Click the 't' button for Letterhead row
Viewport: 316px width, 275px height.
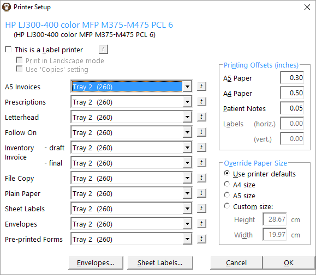pyautogui.click(x=201, y=117)
